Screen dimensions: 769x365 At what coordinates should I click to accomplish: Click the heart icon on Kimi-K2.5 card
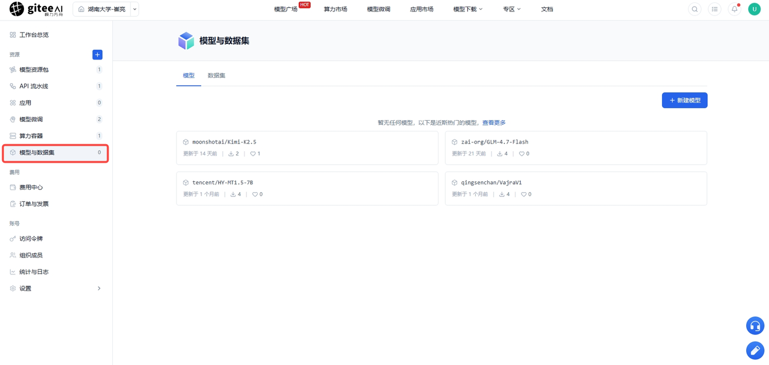click(x=253, y=154)
